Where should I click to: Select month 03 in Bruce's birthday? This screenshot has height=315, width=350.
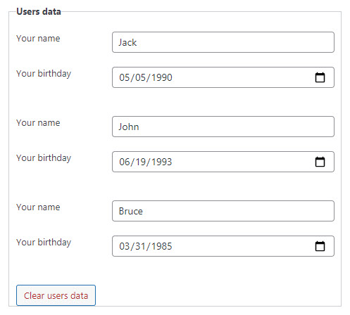coord(125,246)
